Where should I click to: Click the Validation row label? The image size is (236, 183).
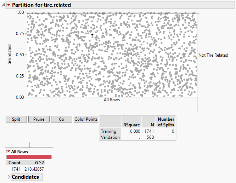[x=110, y=137]
